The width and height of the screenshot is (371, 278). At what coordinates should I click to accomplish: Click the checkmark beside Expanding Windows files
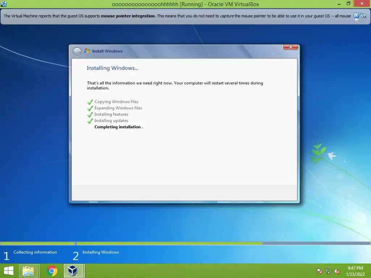click(90, 108)
